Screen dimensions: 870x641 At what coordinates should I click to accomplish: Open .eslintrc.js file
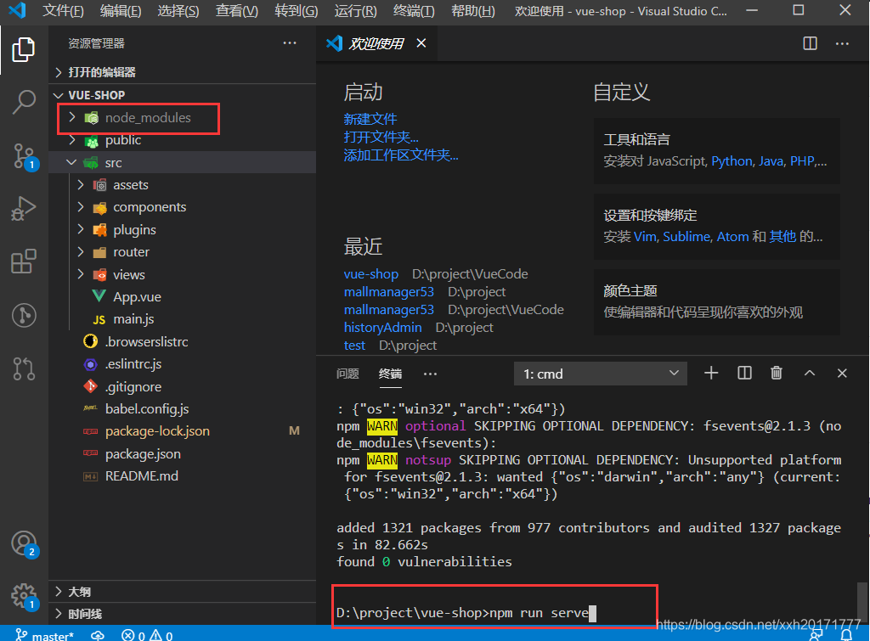tap(182, 363)
